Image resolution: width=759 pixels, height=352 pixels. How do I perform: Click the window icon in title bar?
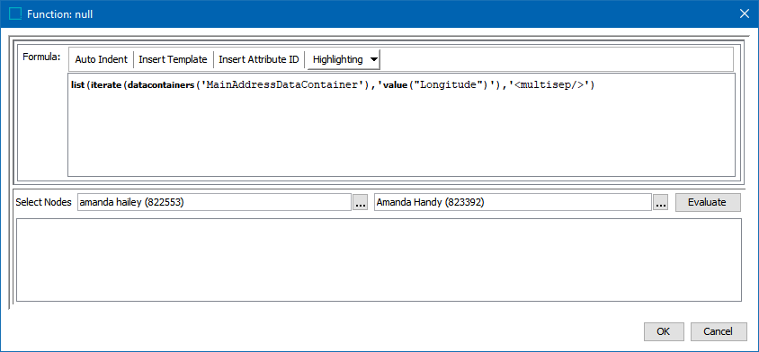pos(15,14)
